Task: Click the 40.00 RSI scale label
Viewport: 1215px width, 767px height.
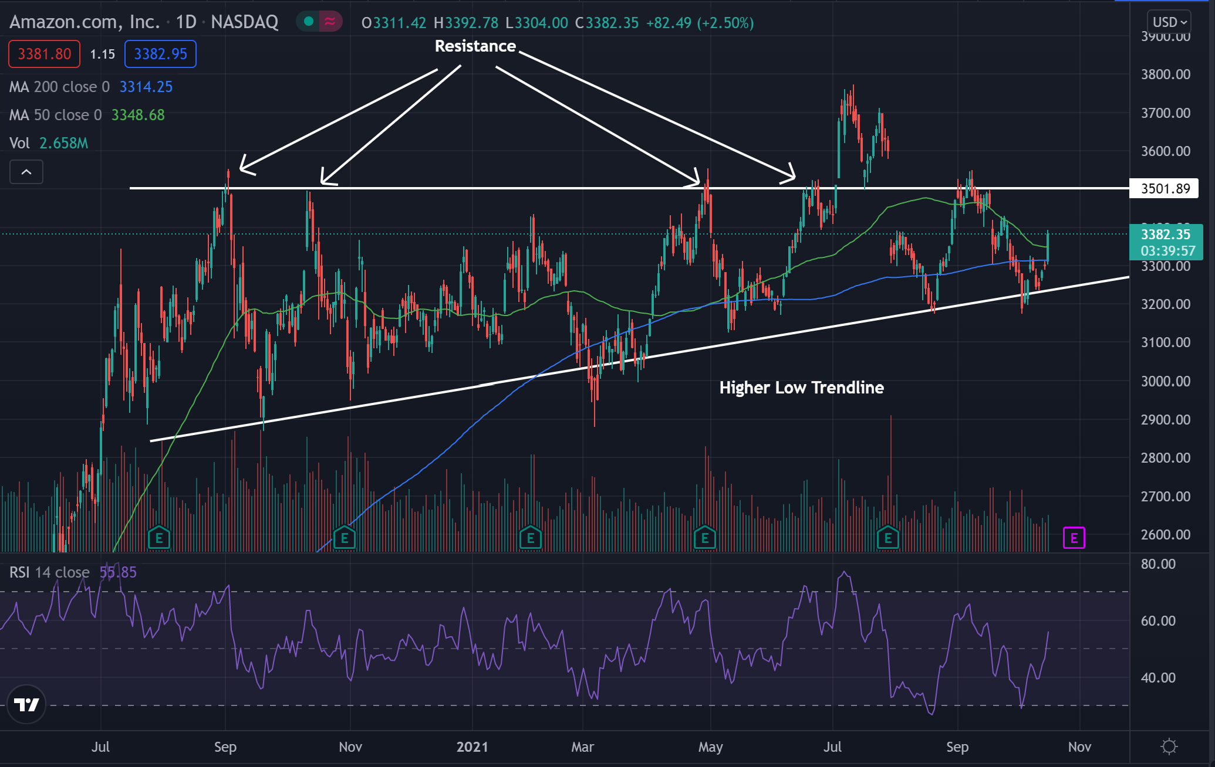Action: (1158, 678)
